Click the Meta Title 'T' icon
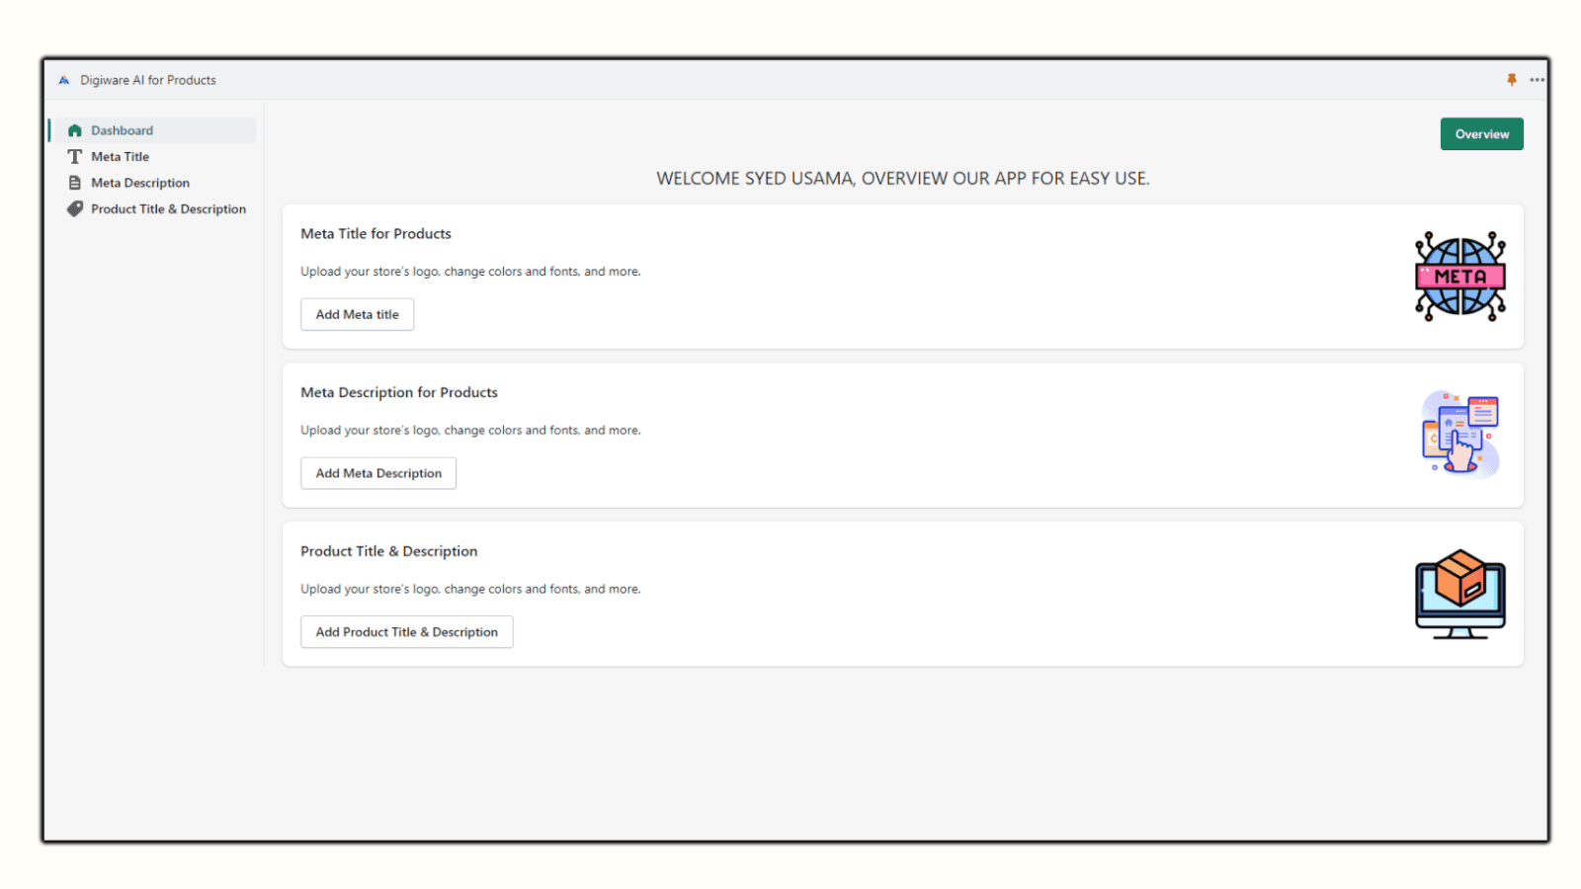The image size is (1581, 889). point(74,157)
